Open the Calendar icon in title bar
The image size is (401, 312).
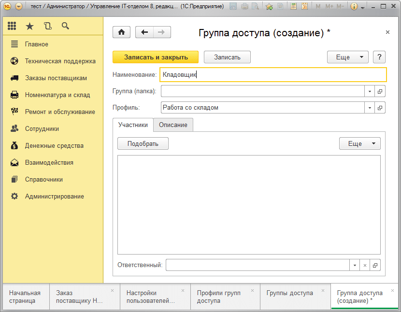click(304, 6)
